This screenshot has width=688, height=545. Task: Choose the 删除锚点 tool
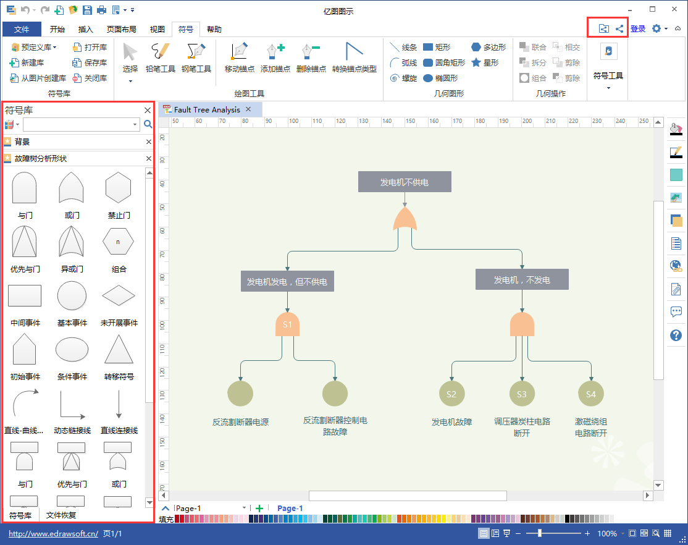311,57
